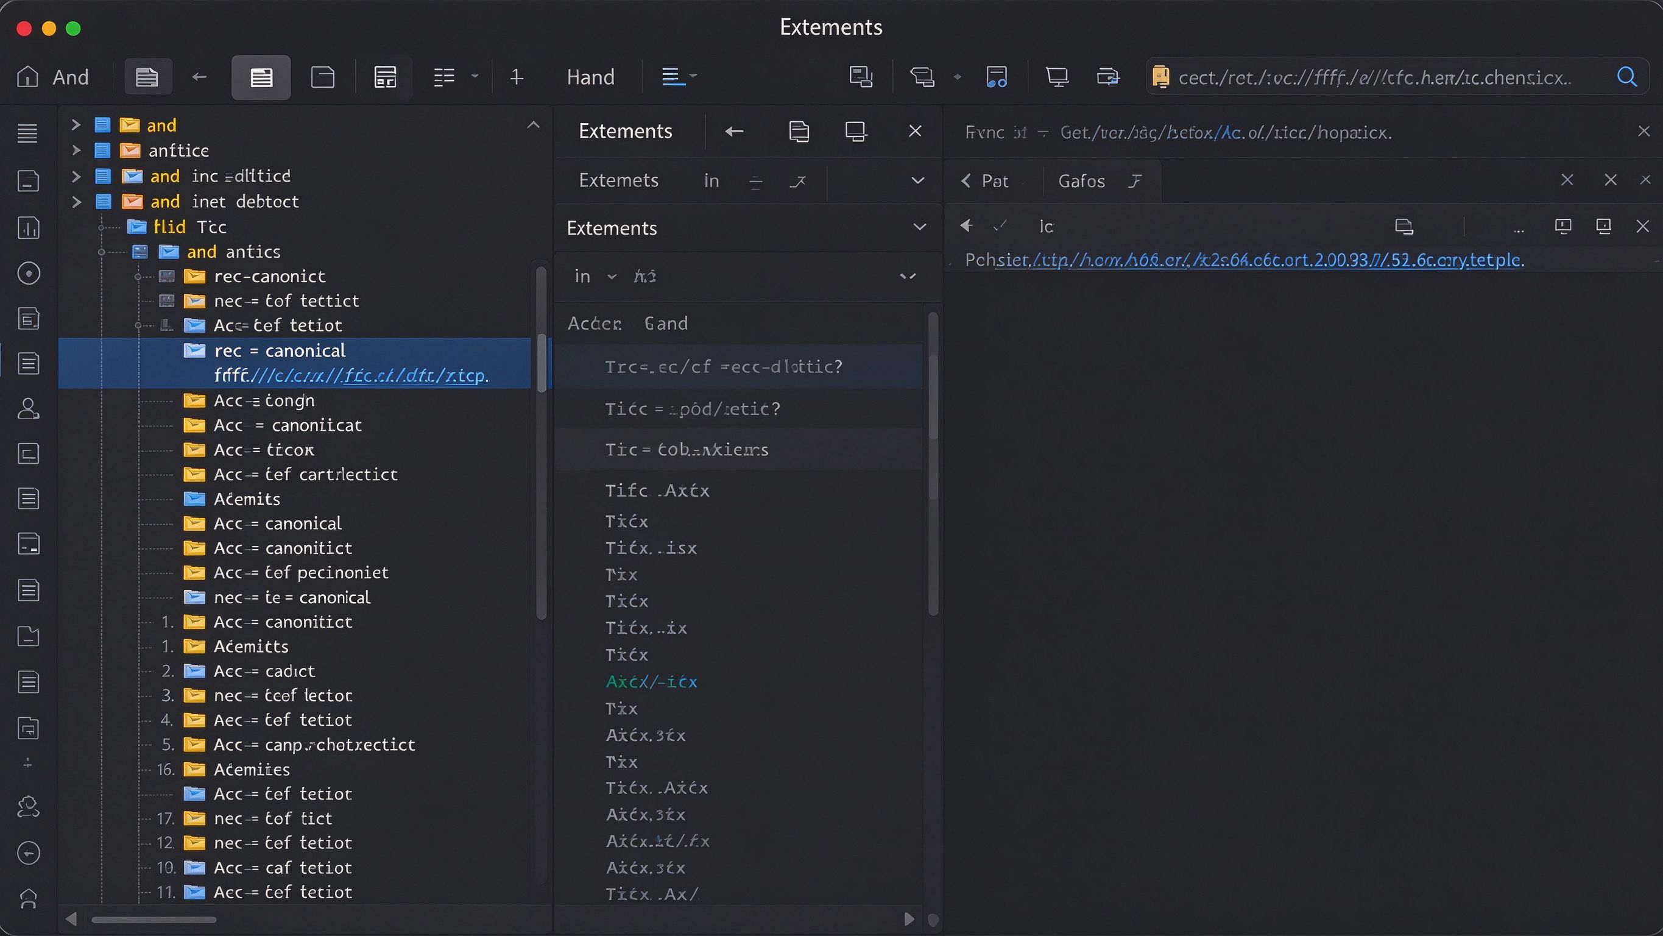
Task: Click back arrow in Extements panel header
Action: click(x=734, y=131)
